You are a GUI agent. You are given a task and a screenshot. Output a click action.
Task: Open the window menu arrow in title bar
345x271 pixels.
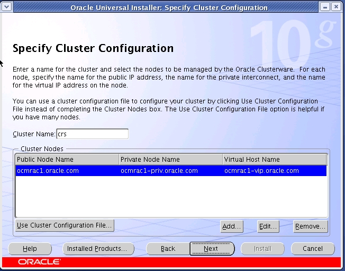pyautogui.click(x=6, y=7)
